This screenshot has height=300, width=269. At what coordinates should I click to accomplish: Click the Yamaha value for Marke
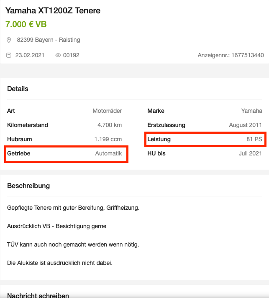click(251, 111)
